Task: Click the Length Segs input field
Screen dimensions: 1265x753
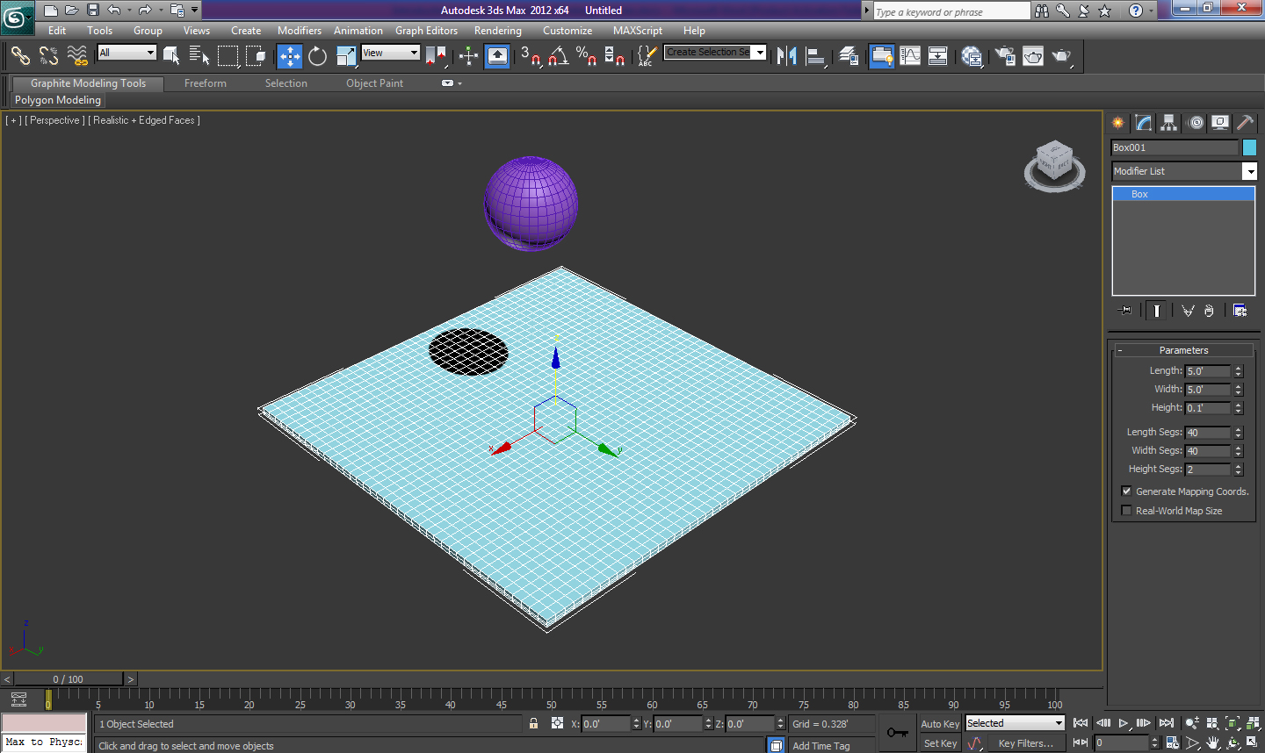Action: pos(1208,433)
